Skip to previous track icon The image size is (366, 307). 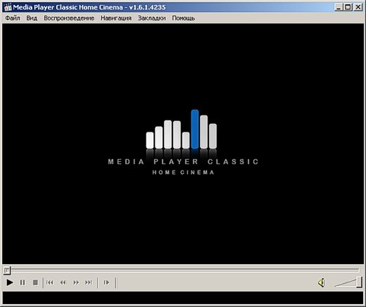click(50, 282)
